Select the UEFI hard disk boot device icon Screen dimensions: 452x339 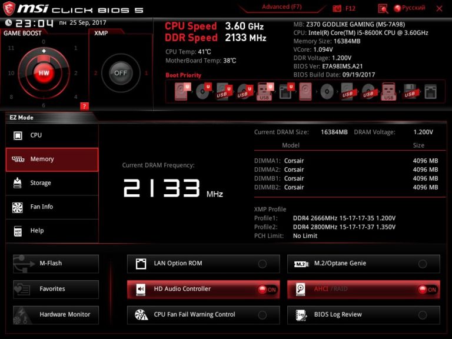coord(183,91)
